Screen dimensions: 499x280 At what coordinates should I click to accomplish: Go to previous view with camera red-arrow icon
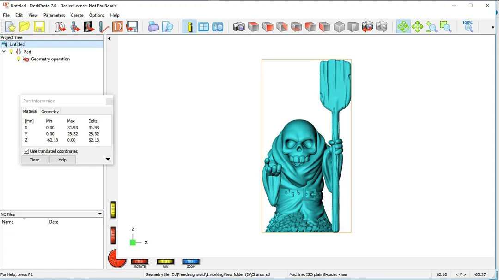click(367, 27)
